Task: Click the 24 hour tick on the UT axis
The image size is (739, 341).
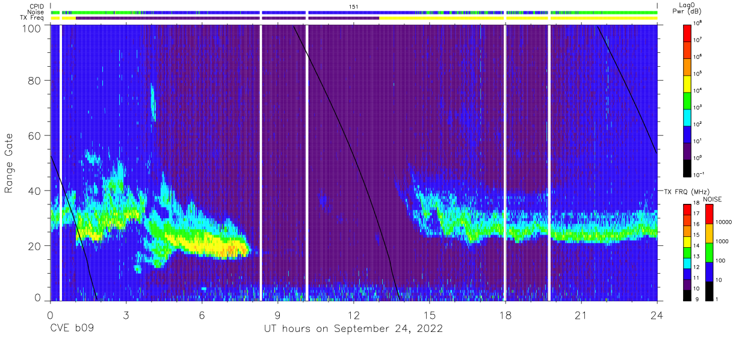Action: pyautogui.click(x=657, y=315)
